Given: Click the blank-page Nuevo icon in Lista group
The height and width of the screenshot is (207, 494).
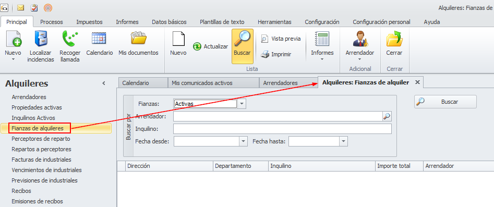Looking at the screenshot, I should point(178,39).
